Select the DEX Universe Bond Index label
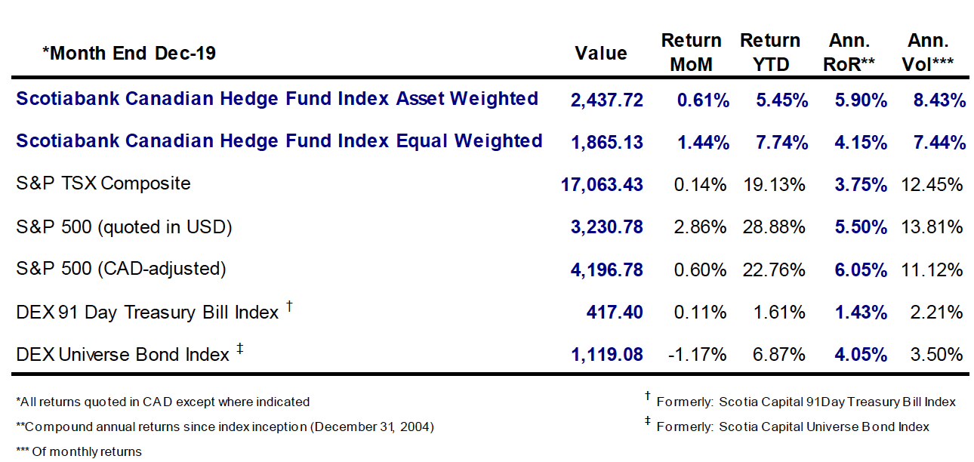This screenshot has height=462, width=974. tap(122, 354)
